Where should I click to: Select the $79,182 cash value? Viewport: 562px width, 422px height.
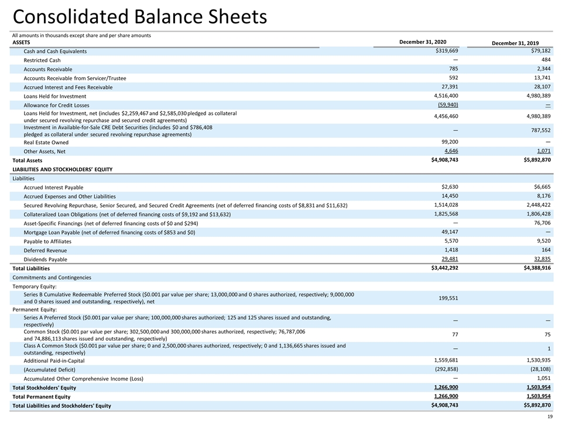click(x=541, y=51)
